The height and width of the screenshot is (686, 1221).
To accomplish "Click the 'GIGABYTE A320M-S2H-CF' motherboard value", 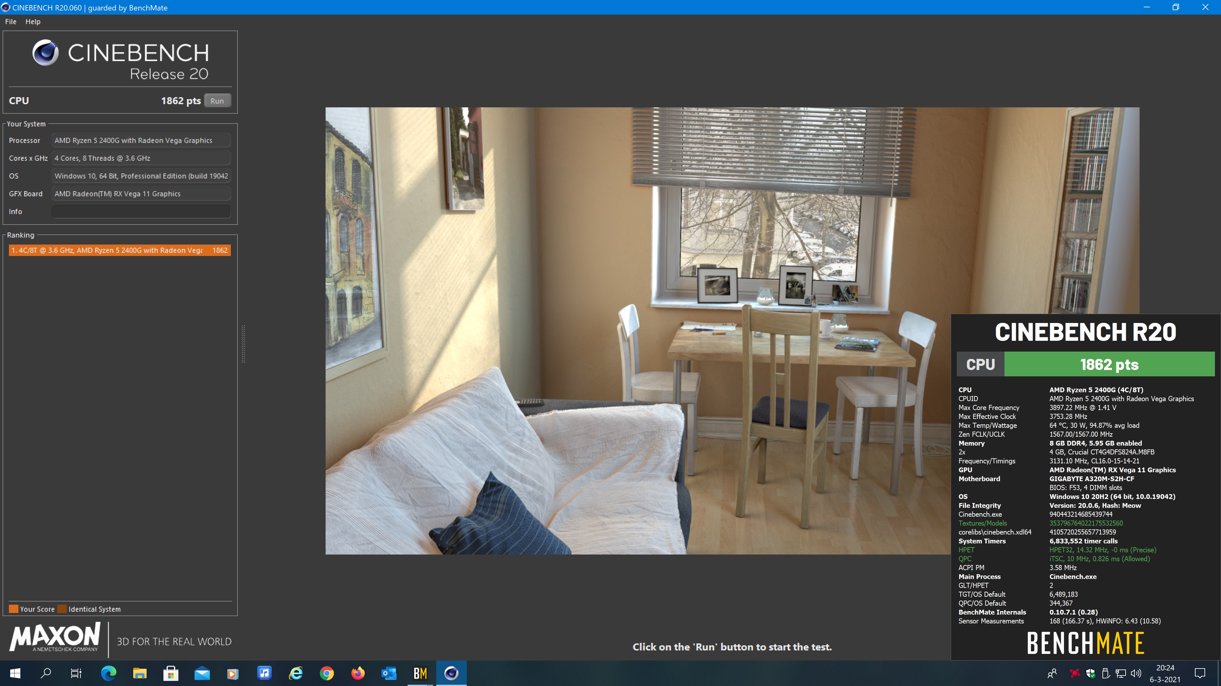I will pos(1092,479).
